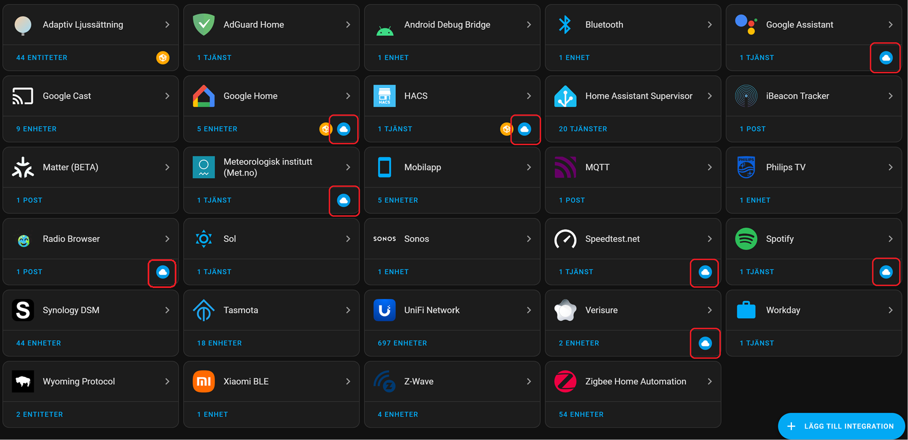Click the cloud badge on Google Assistant
908x440 pixels.
[885, 57]
